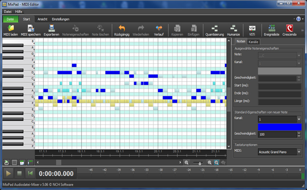The image size is (307, 190).
Task: Open the Hilfe menu
Action: pyautogui.click(x=18, y=12)
